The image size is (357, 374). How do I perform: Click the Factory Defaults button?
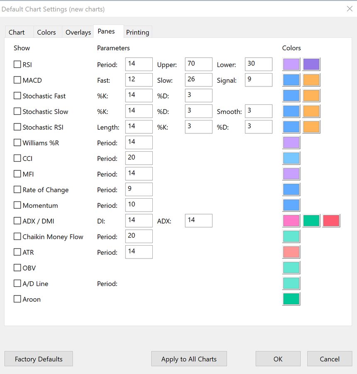pos(39,359)
